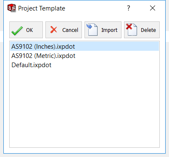Click blank row space right of Default.ixpdot
The height and width of the screenshot is (157, 169).
(x=105, y=65)
